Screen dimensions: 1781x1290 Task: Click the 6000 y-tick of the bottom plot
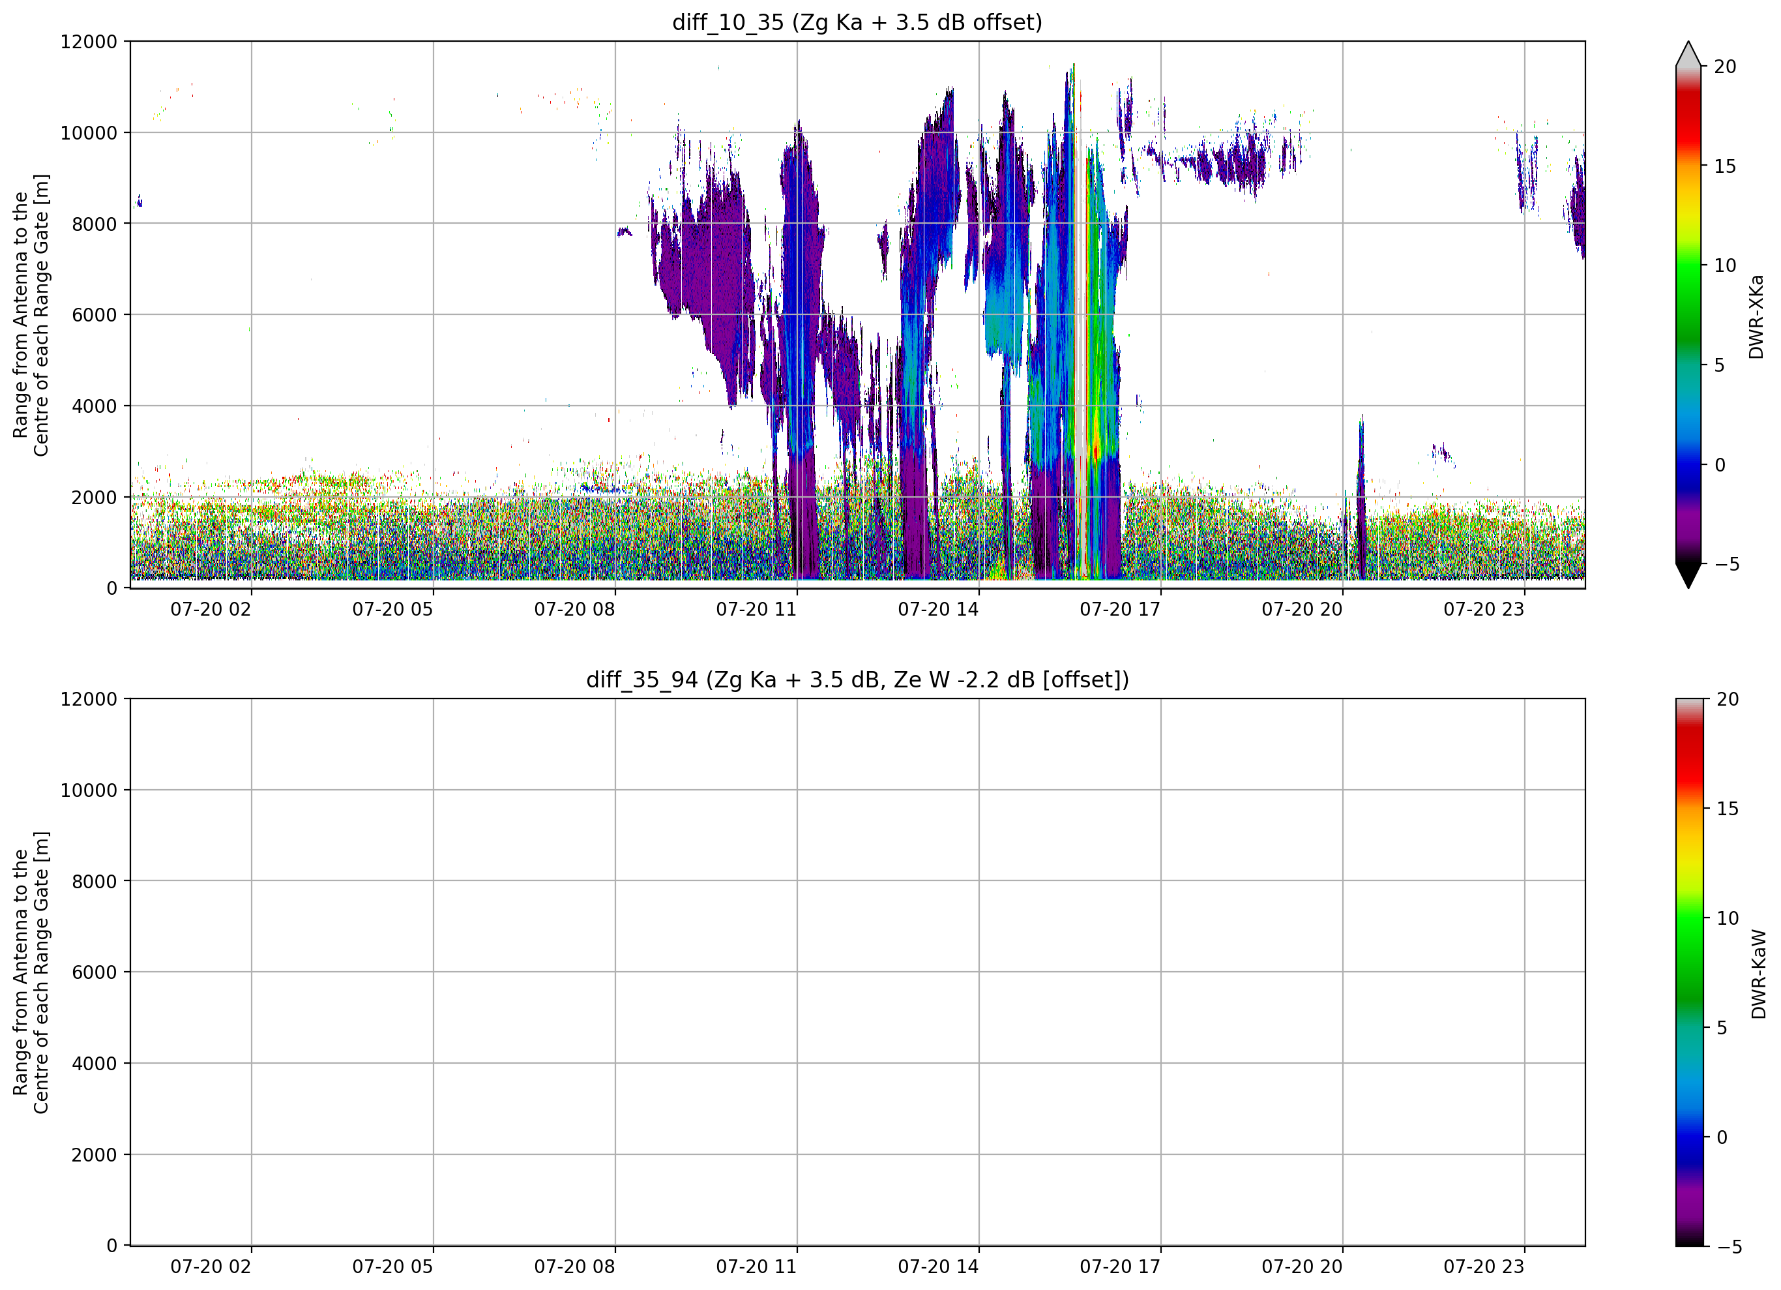point(95,972)
